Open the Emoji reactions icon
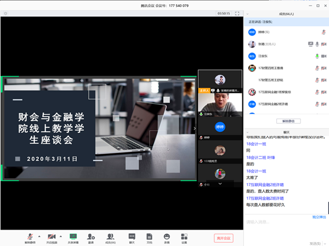The height and width of the screenshot is (246, 329). (167, 236)
